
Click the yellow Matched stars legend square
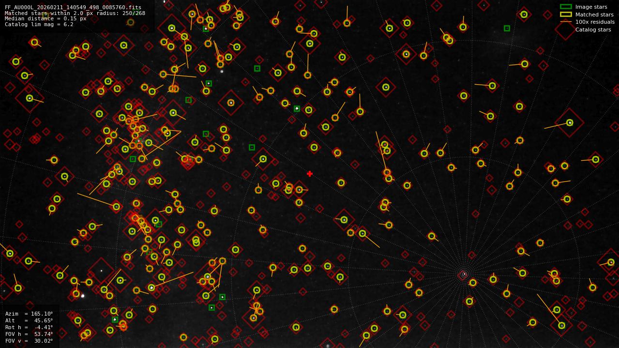566,15
